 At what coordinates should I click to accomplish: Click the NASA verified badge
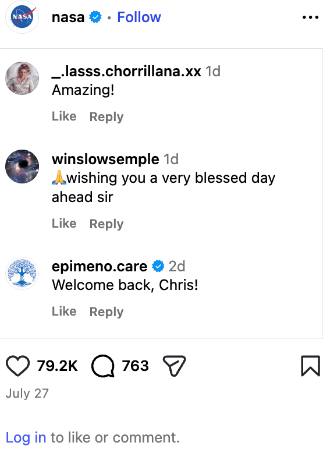(x=95, y=17)
